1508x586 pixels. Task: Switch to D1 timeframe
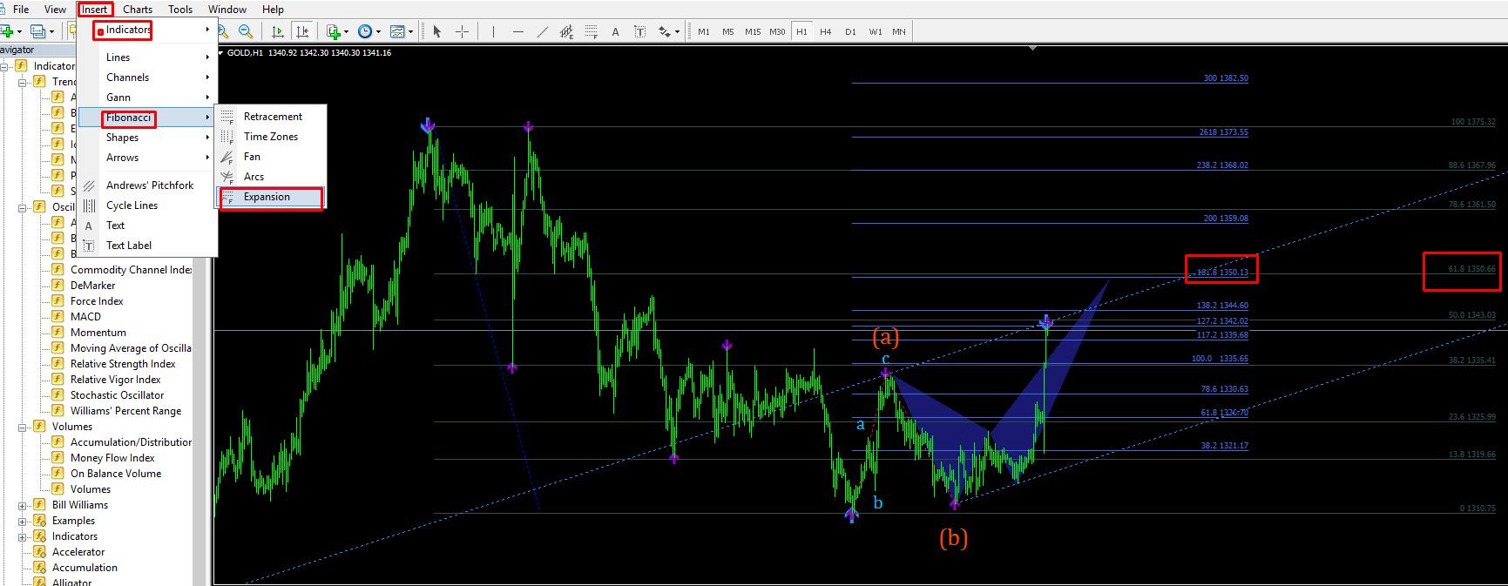(x=850, y=31)
